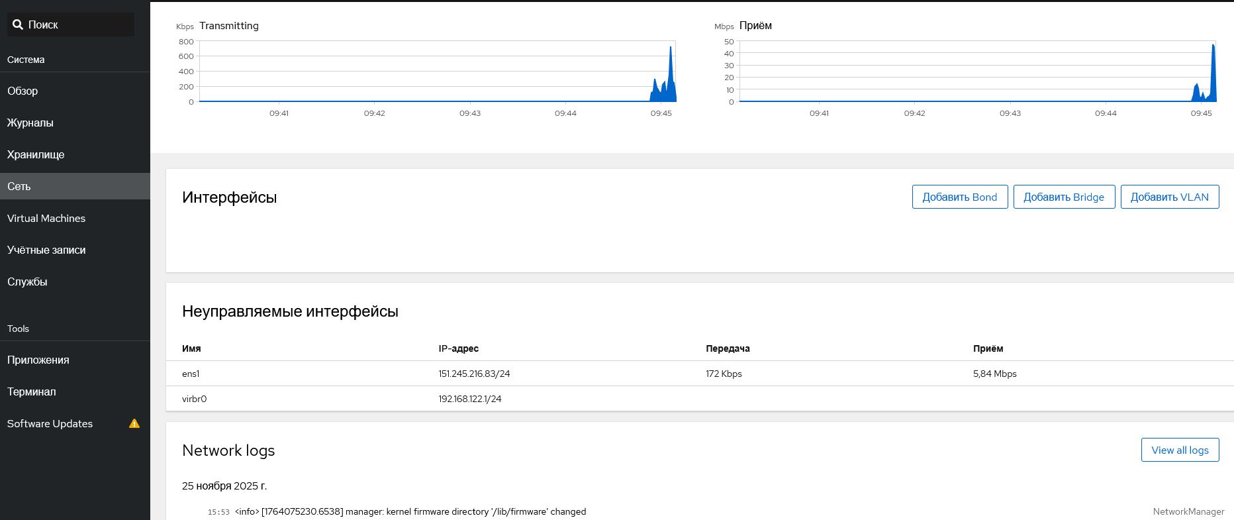Select the virbr0 interface row

click(195, 399)
